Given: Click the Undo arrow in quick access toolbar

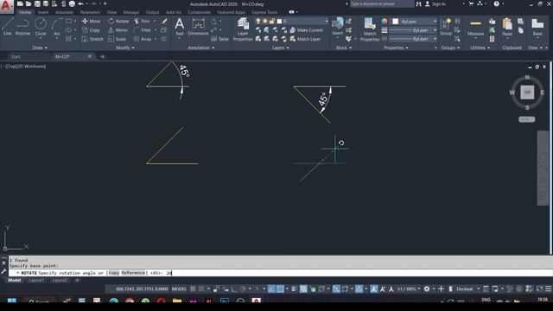Looking at the screenshot, I should coord(80,3).
